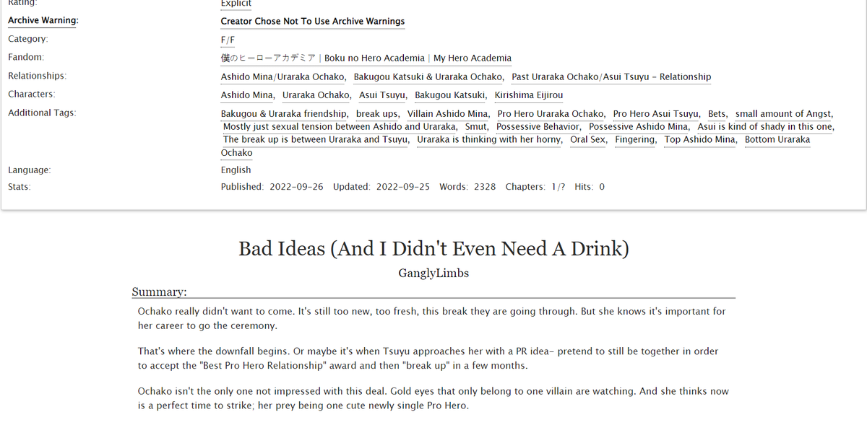Open the Possessive Ashido Mina tag
Screen dimensions: 867x425
click(x=639, y=127)
